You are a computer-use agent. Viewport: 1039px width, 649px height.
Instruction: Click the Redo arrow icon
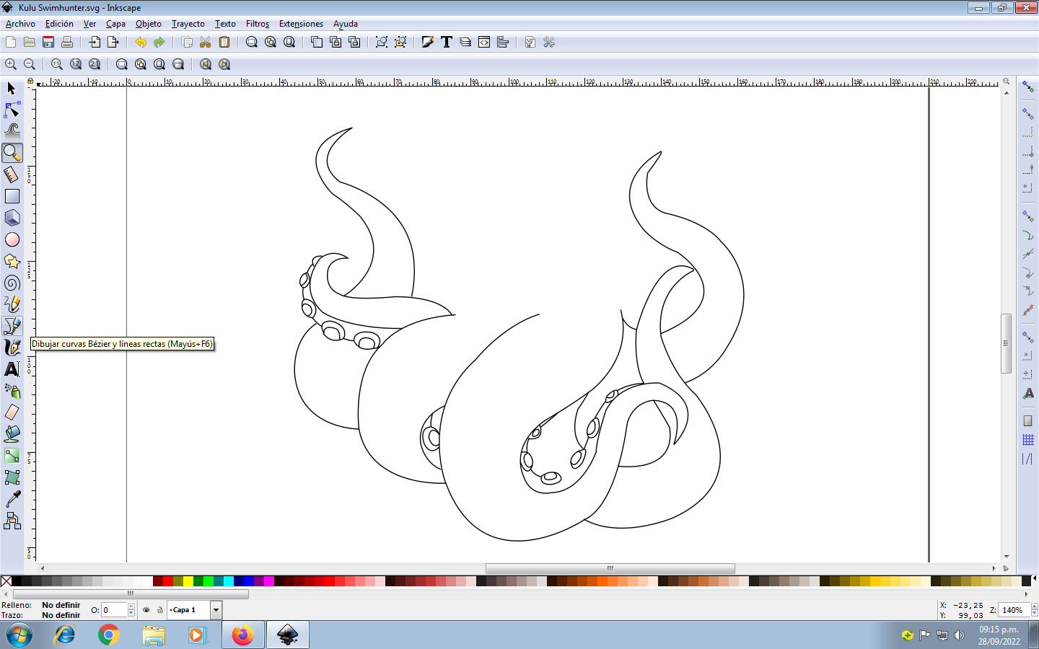click(159, 42)
